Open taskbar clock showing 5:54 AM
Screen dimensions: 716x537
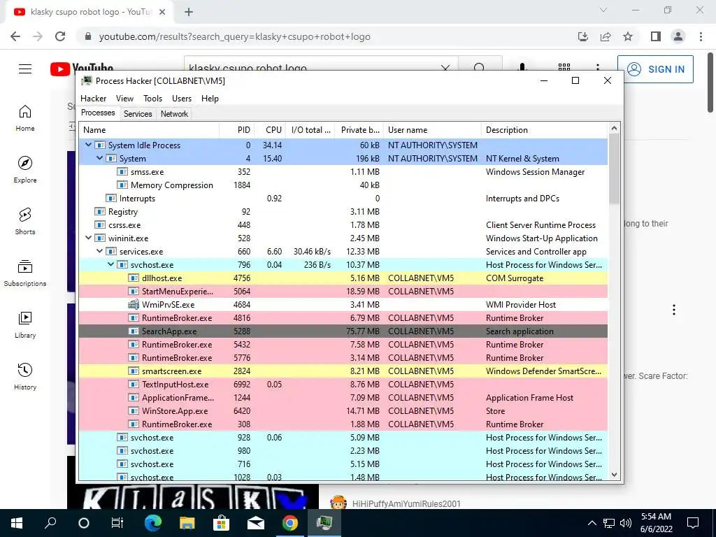(x=656, y=523)
